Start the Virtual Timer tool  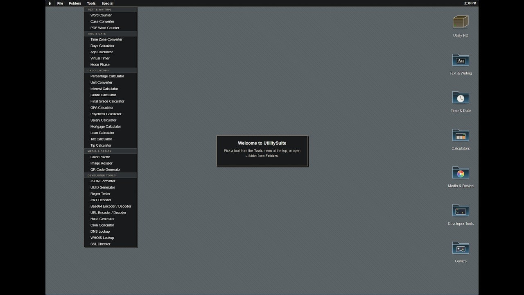point(111,58)
